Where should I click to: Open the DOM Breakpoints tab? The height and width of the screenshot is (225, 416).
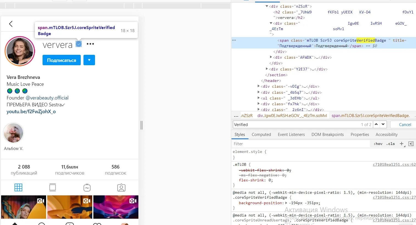(328, 135)
